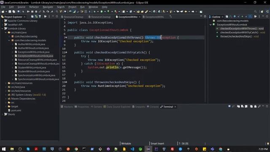Close the Project Explorer view

click(24, 17)
